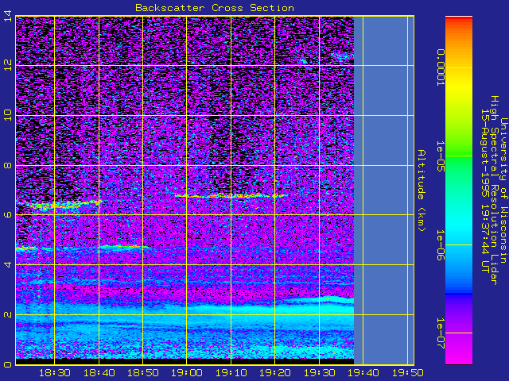The height and width of the screenshot is (381, 509).
Task: Click the 'Backscatter Cross Section' title
Action: (215, 8)
